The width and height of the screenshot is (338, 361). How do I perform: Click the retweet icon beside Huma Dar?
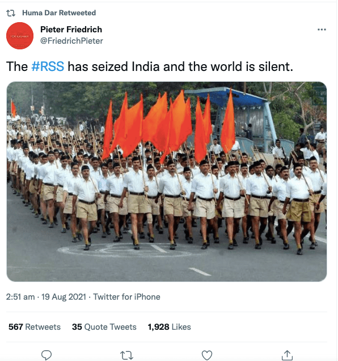click(x=11, y=13)
